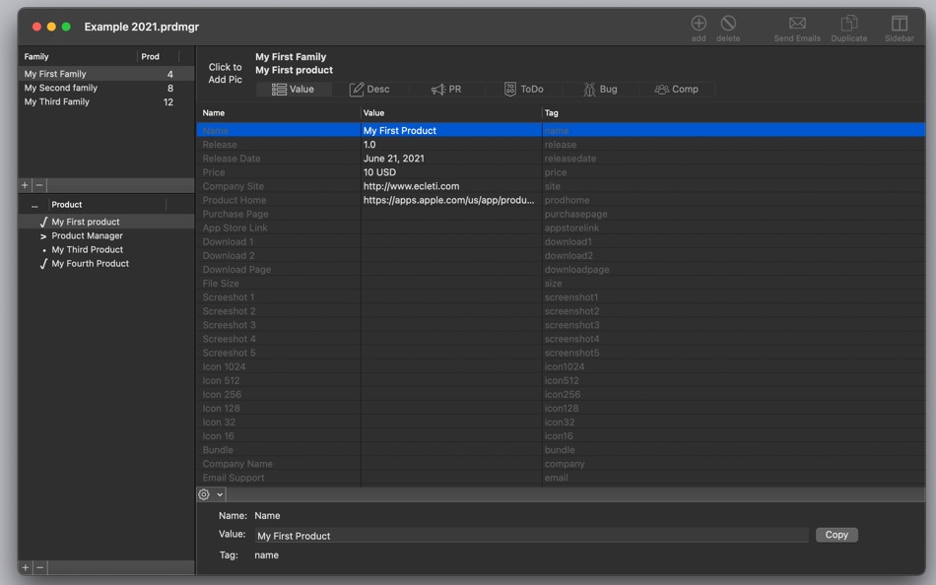This screenshot has height=585, width=936.
Task: Open the PR tab
Action: 446,89
